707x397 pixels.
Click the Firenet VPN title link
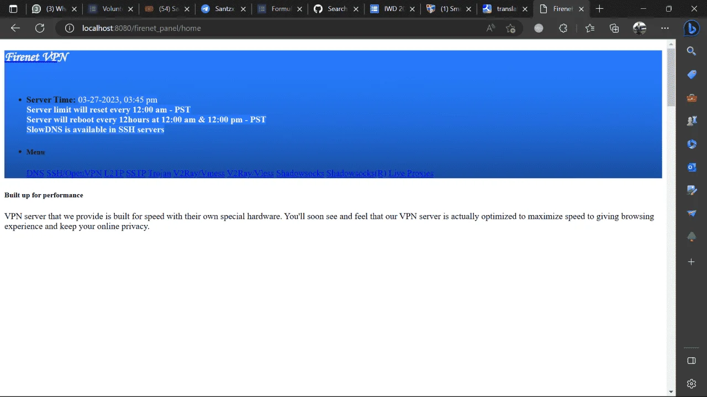(x=36, y=57)
